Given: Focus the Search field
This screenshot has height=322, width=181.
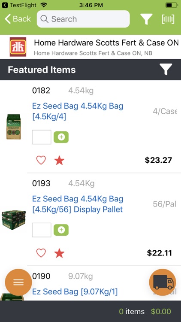Looking at the screenshot, I should tap(83, 19).
